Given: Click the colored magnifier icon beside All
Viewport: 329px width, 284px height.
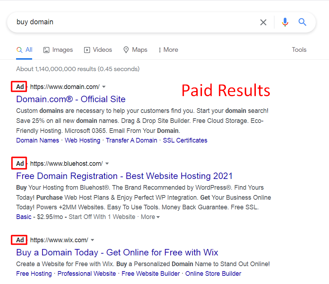Looking at the screenshot, I should point(20,50).
